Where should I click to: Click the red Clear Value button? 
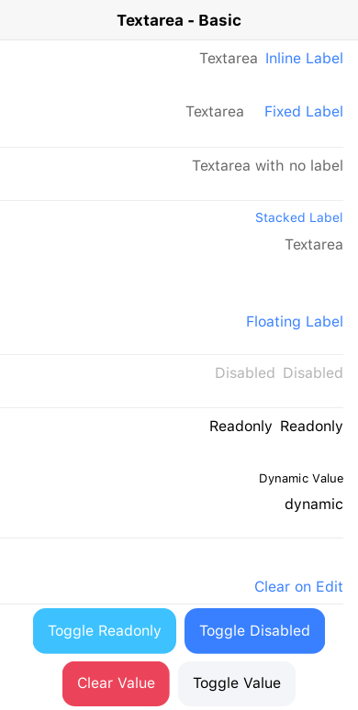pos(116,683)
